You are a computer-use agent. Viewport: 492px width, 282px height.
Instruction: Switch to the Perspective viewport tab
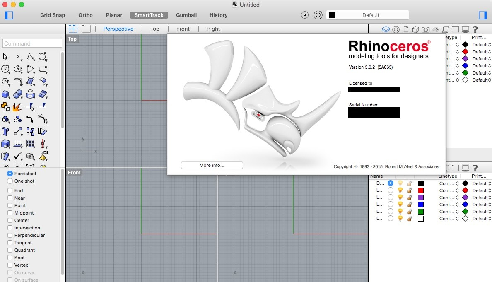tap(118, 29)
